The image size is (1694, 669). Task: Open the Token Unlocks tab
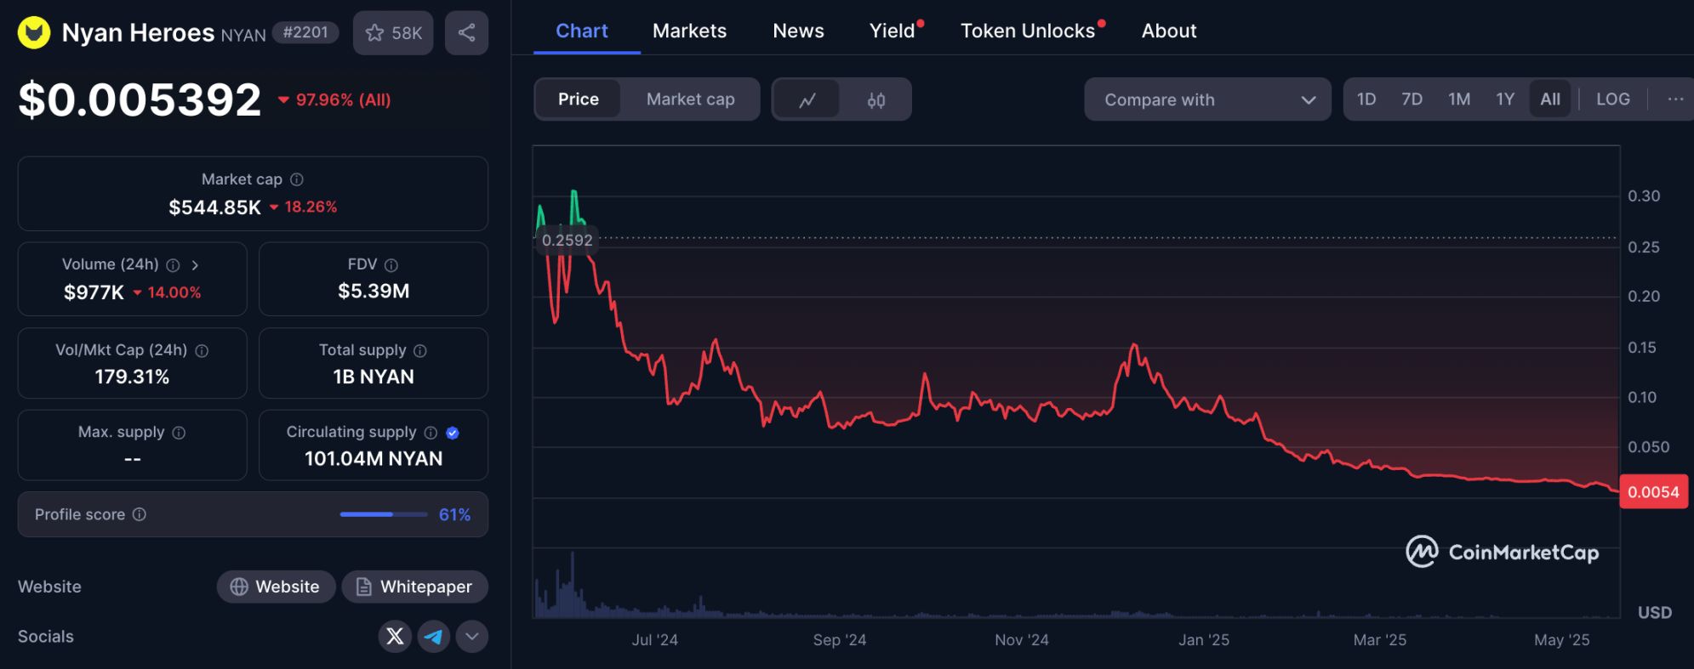click(x=1027, y=31)
